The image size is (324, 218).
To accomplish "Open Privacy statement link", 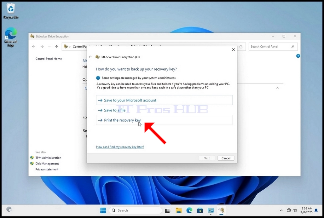I will click(47, 169).
